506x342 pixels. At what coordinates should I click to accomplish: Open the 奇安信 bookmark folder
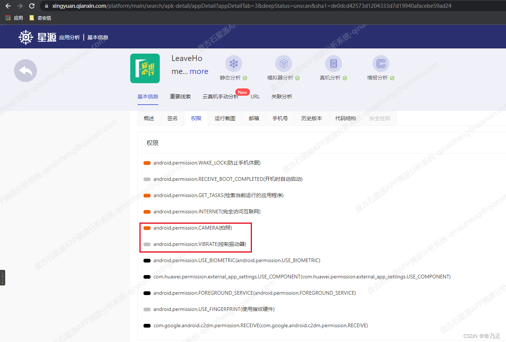click(40, 18)
